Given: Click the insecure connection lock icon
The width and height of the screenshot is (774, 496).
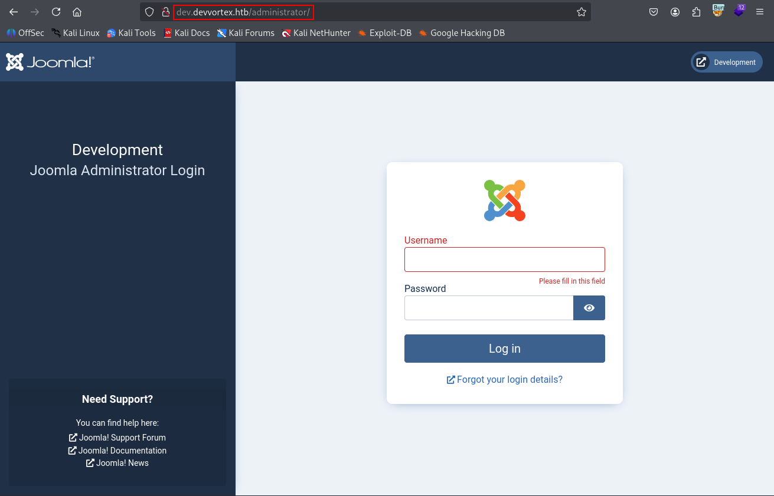Looking at the screenshot, I should [166, 12].
